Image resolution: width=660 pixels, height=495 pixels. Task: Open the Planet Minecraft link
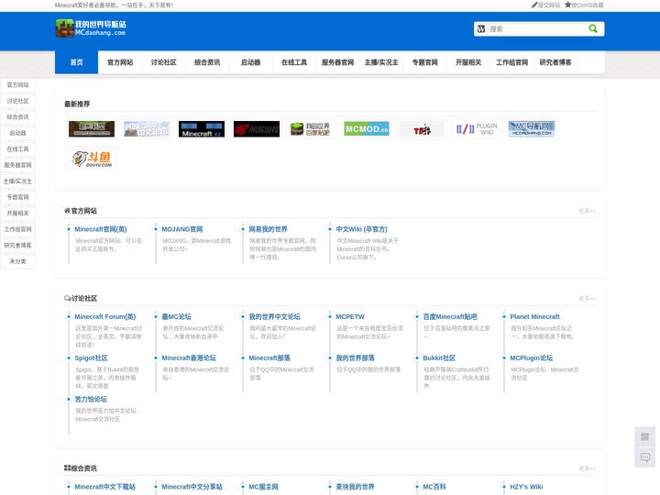pyautogui.click(x=535, y=316)
